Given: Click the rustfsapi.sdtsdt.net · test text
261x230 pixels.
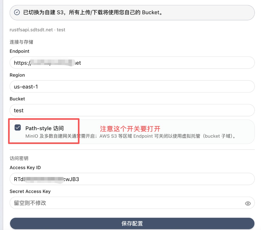Looking at the screenshot, I should 37,30.
